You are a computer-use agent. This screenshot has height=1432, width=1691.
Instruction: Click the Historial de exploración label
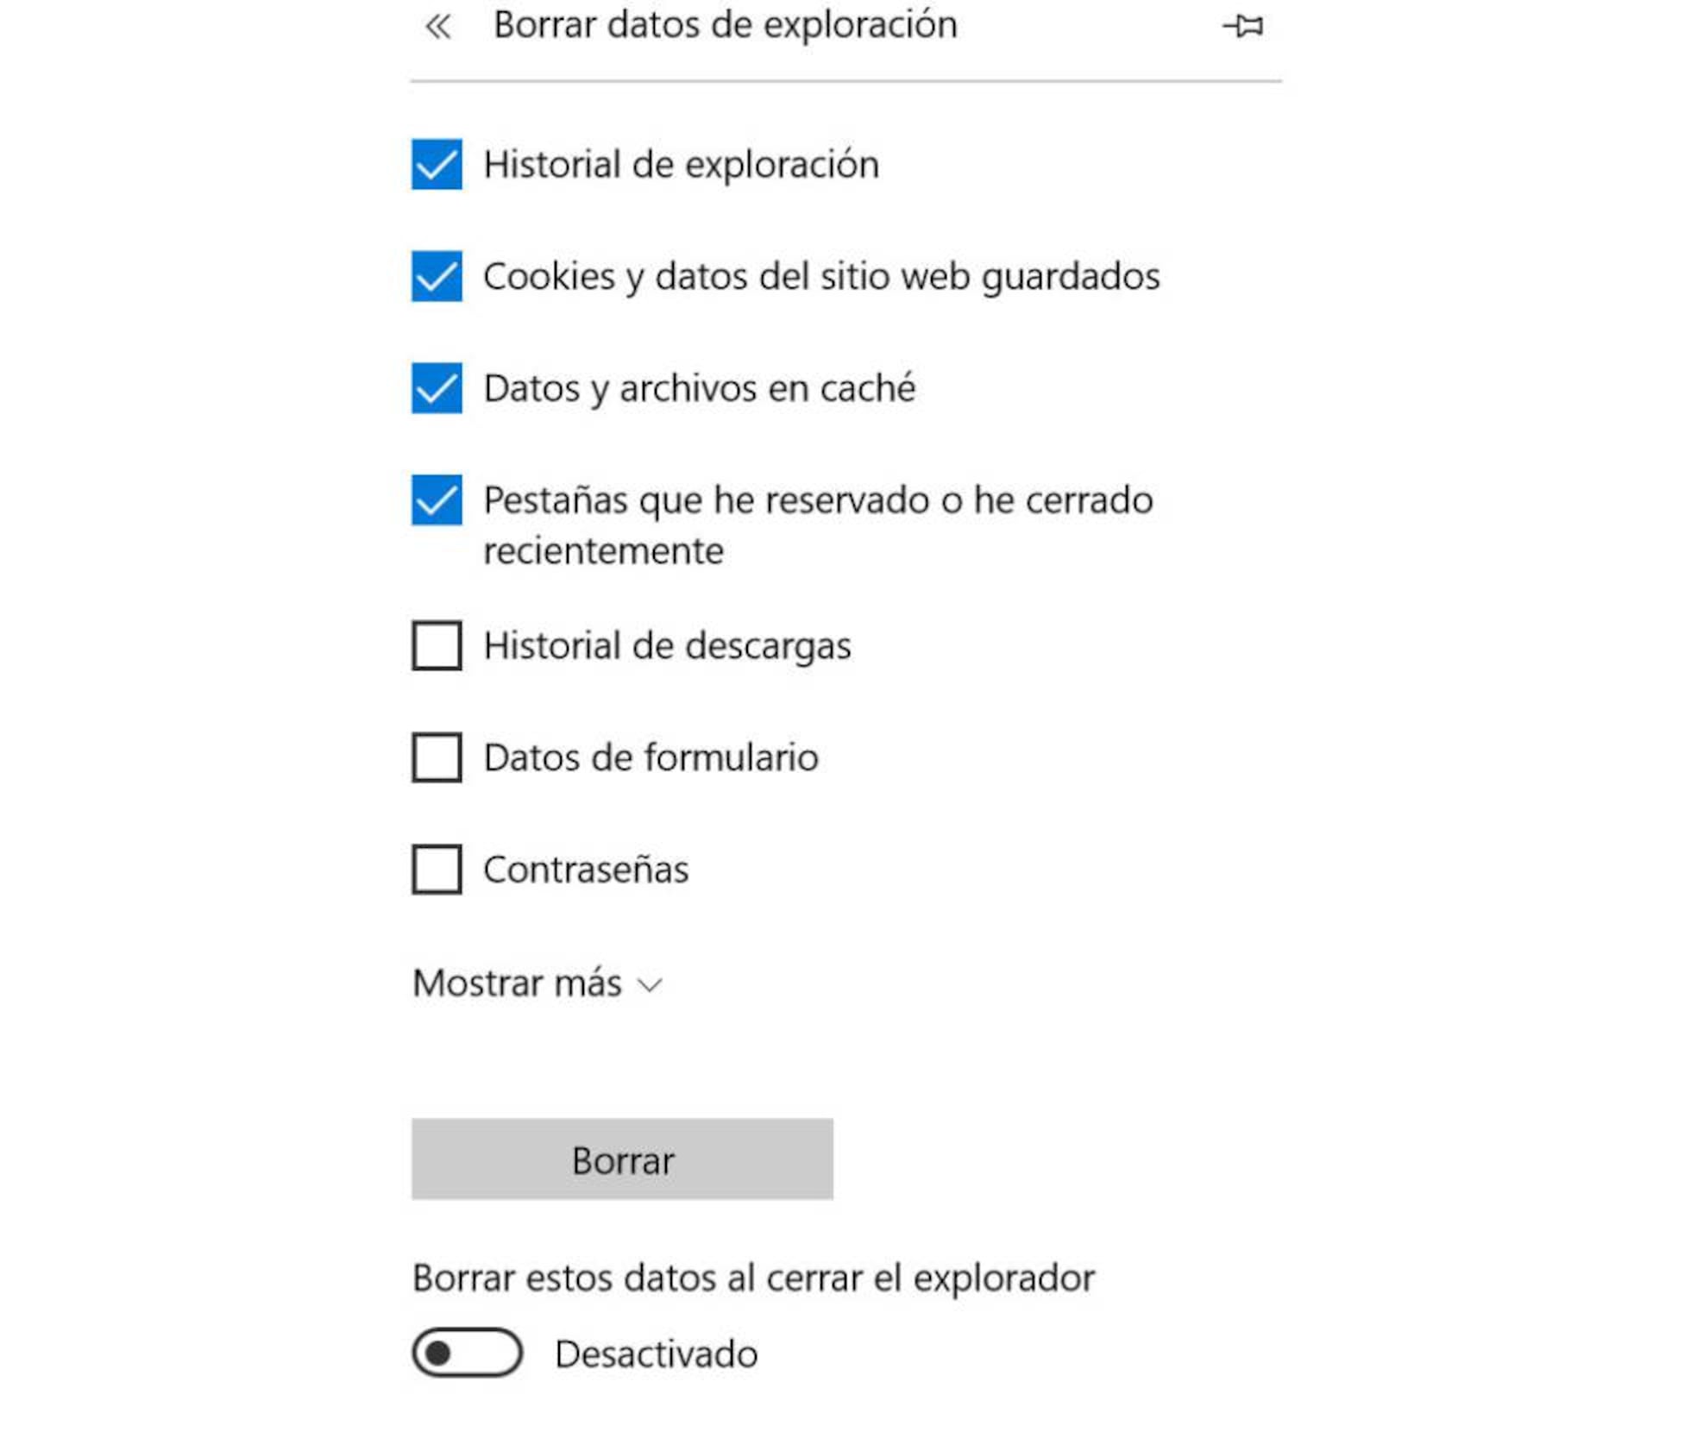[x=681, y=164]
